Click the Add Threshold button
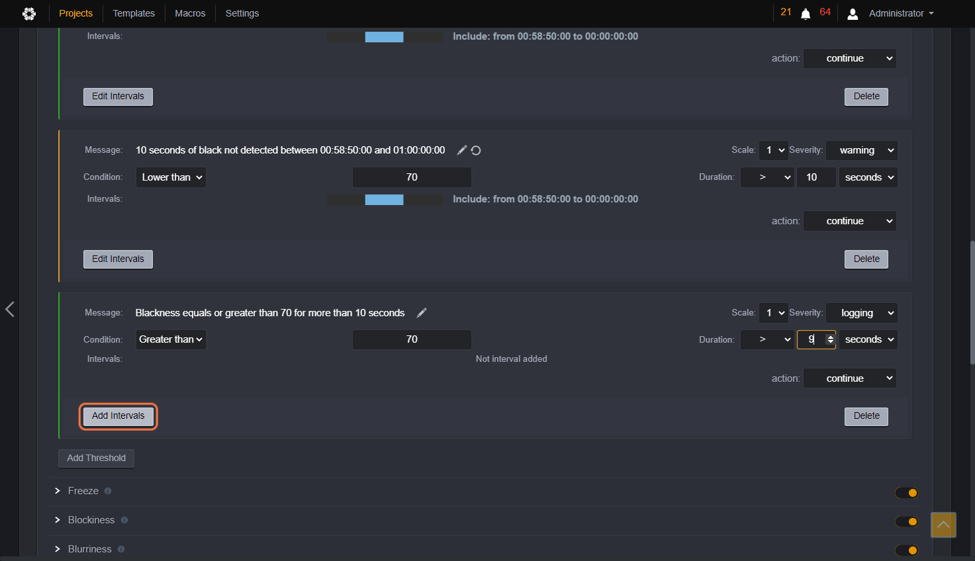Screen dimensions: 975x561 point(97,458)
